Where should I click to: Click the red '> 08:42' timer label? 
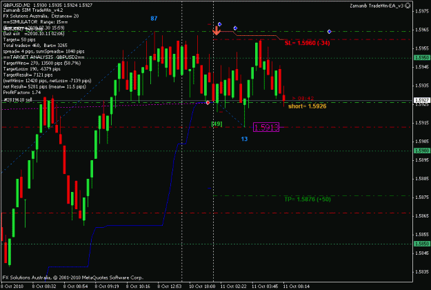303,98
